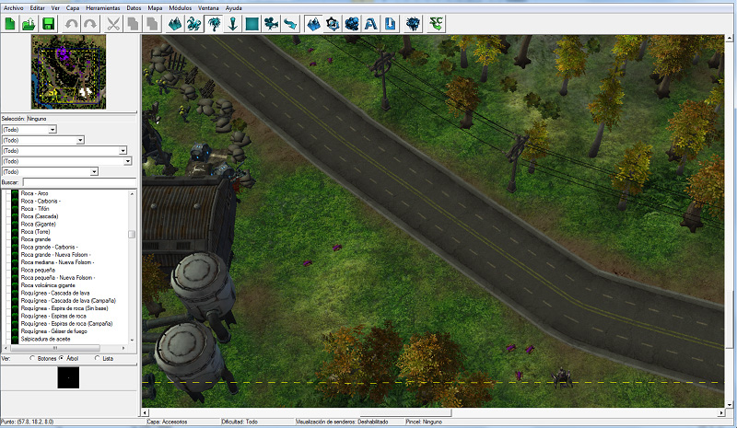Open the Triggers module gear icon
Screen dimensions: 737x428
pyautogui.click(x=333, y=24)
